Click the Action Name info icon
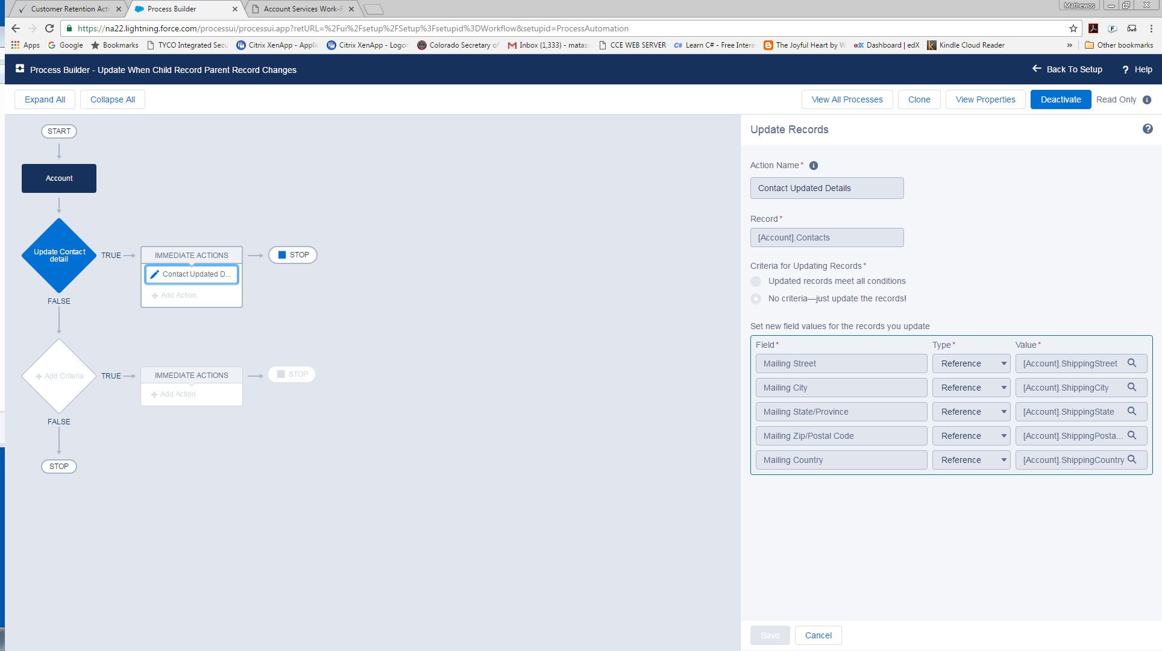Image resolution: width=1162 pixels, height=651 pixels. tap(814, 166)
